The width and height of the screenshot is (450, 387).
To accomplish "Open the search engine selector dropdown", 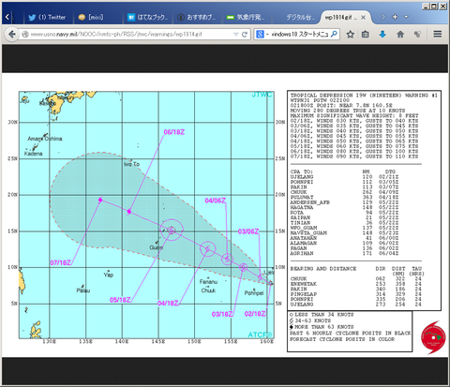I will [262, 34].
